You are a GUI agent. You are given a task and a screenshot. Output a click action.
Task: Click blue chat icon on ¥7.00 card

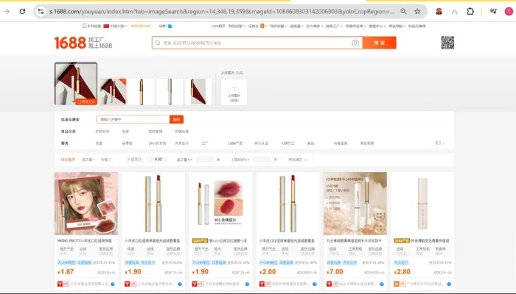(382, 284)
